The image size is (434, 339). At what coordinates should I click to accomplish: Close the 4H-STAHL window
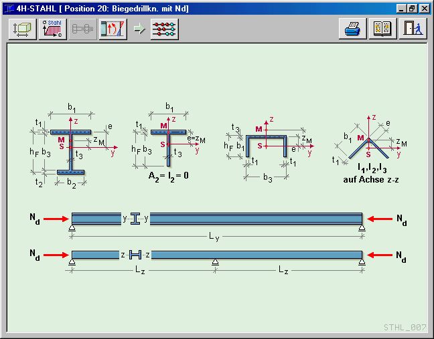click(x=424, y=8)
